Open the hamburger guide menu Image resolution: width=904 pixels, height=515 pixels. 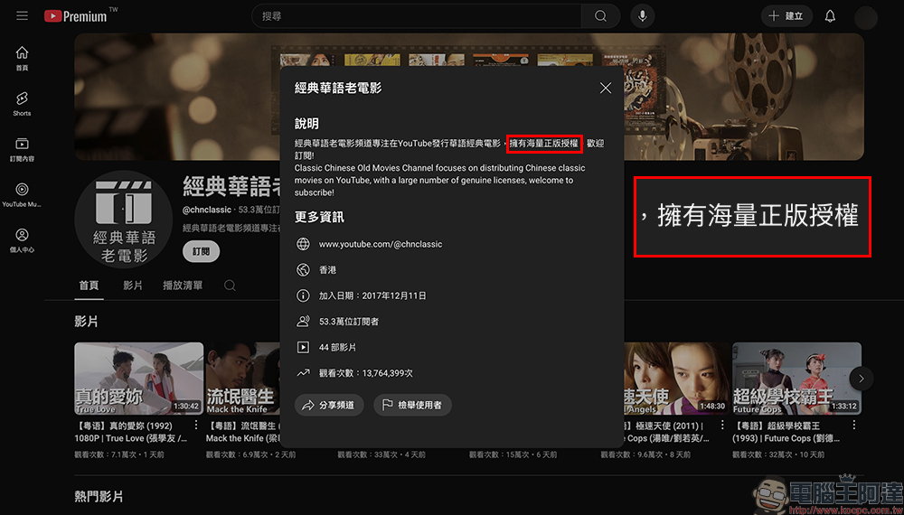coord(22,16)
